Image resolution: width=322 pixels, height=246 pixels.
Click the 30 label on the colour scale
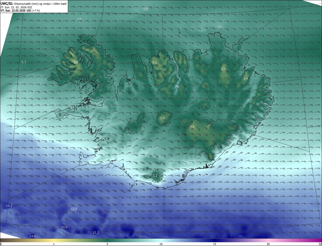268,244
